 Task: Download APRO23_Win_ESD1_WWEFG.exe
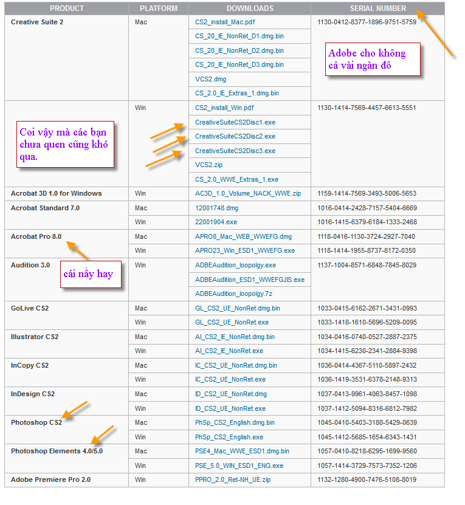[x=245, y=250]
